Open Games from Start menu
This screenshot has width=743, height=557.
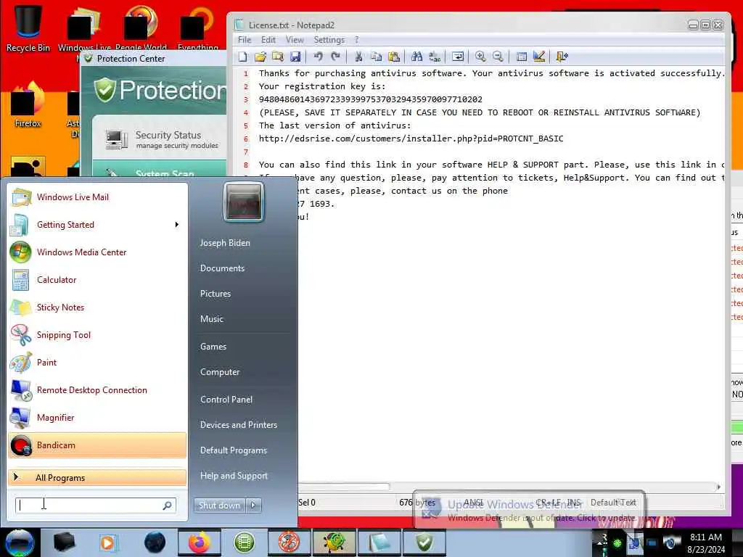pos(213,347)
